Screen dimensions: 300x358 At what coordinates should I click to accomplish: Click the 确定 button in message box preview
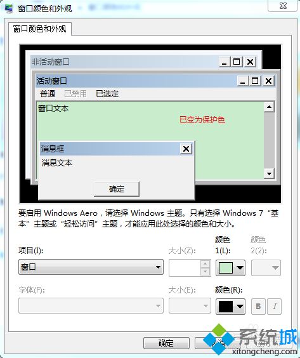click(117, 189)
